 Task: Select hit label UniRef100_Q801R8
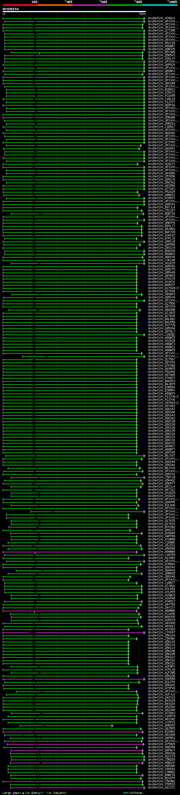point(161,83)
